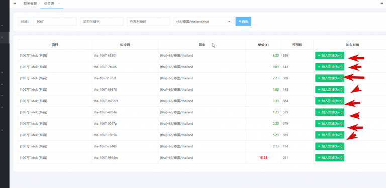Select the 价目表 tab
386x188 pixels.
click(49, 4)
